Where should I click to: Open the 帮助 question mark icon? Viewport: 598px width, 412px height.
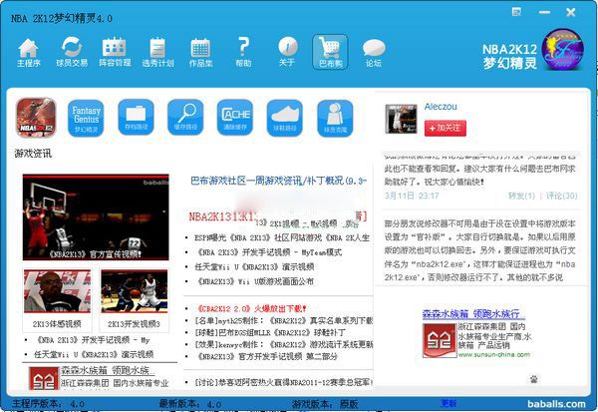tap(243, 53)
